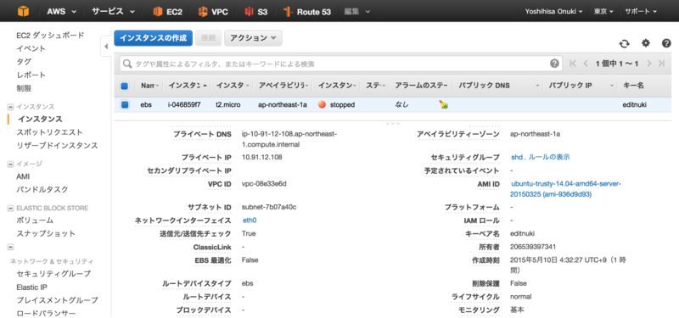Open the 東京 region dropdown
The height and width of the screenshot is (318, 679).
(603, 12)
